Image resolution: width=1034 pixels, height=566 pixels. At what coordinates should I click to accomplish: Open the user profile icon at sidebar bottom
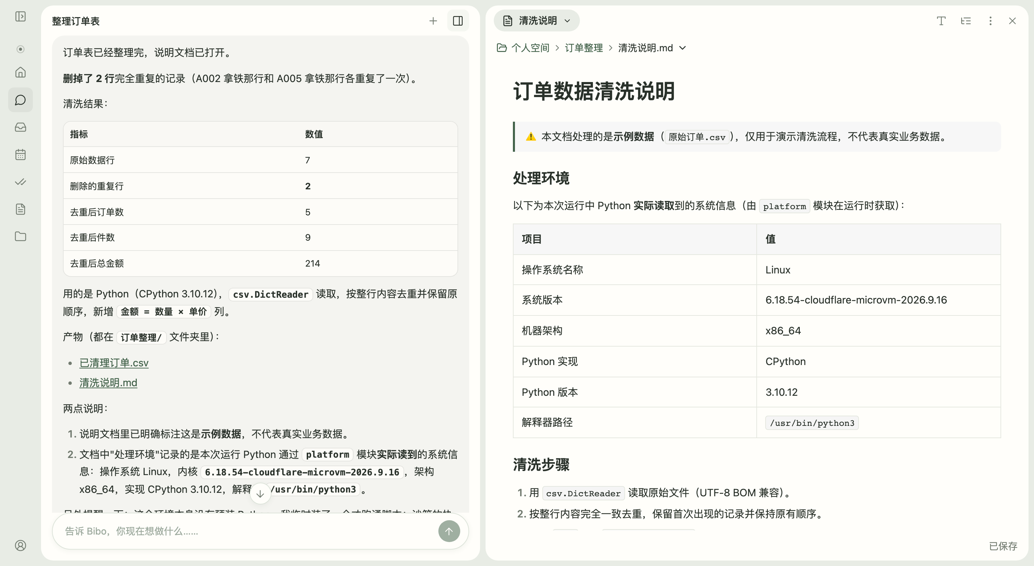click(21, 545)
